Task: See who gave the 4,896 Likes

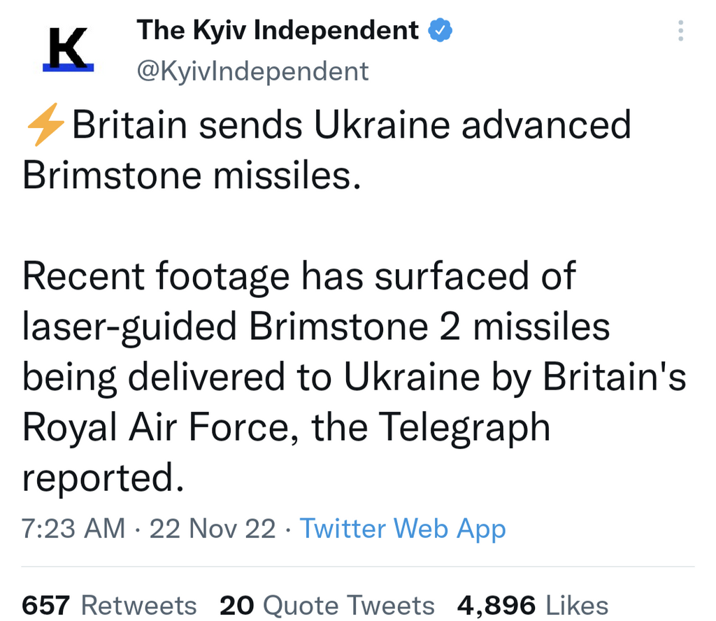Action: point(532,605)
